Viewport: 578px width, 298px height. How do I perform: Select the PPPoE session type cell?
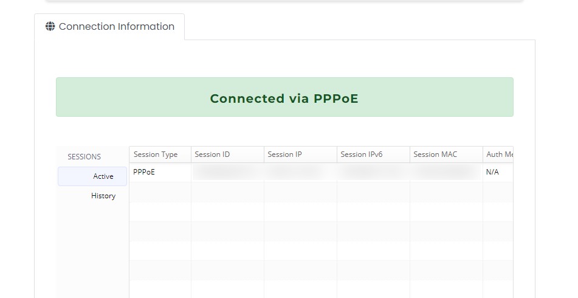(145, 172)
